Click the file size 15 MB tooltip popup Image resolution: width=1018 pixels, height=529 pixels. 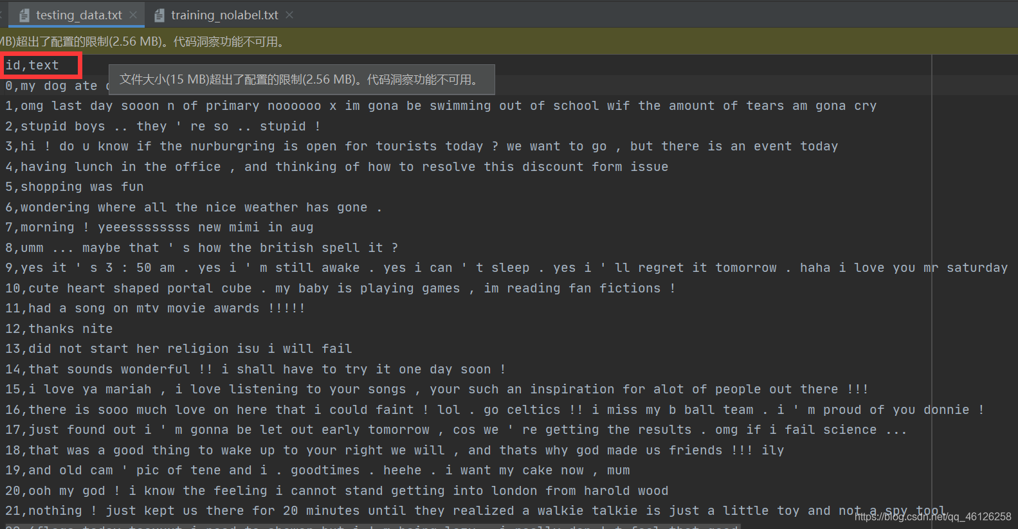[302, 80]
